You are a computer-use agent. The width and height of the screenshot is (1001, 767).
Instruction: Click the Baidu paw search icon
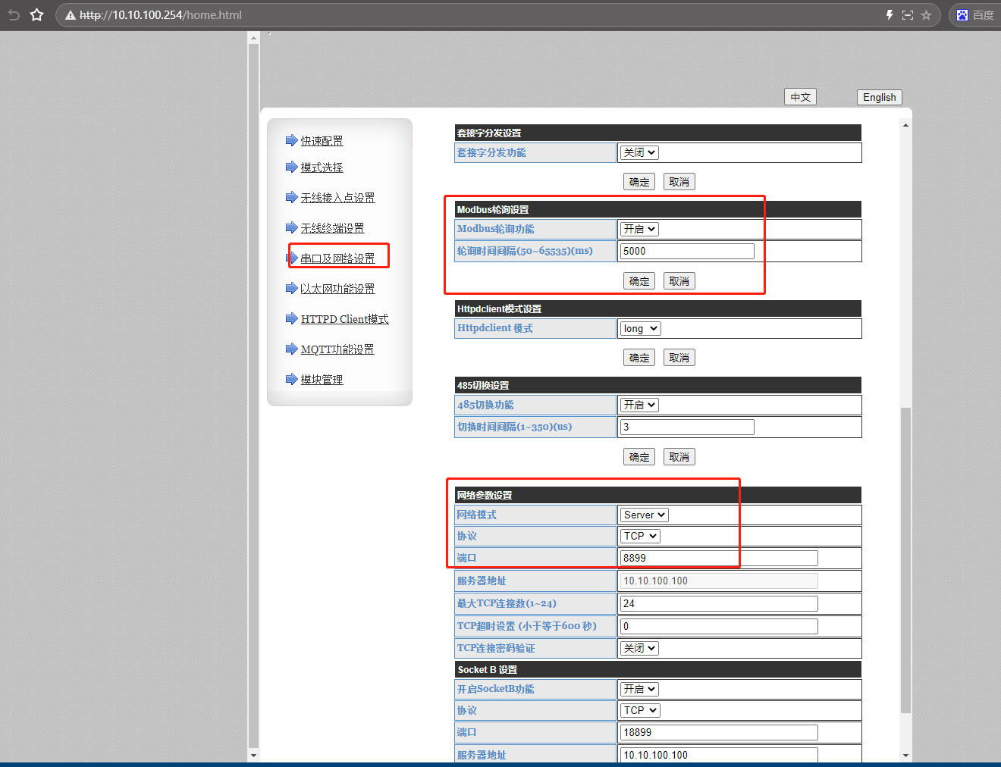(x=962, y=15)
